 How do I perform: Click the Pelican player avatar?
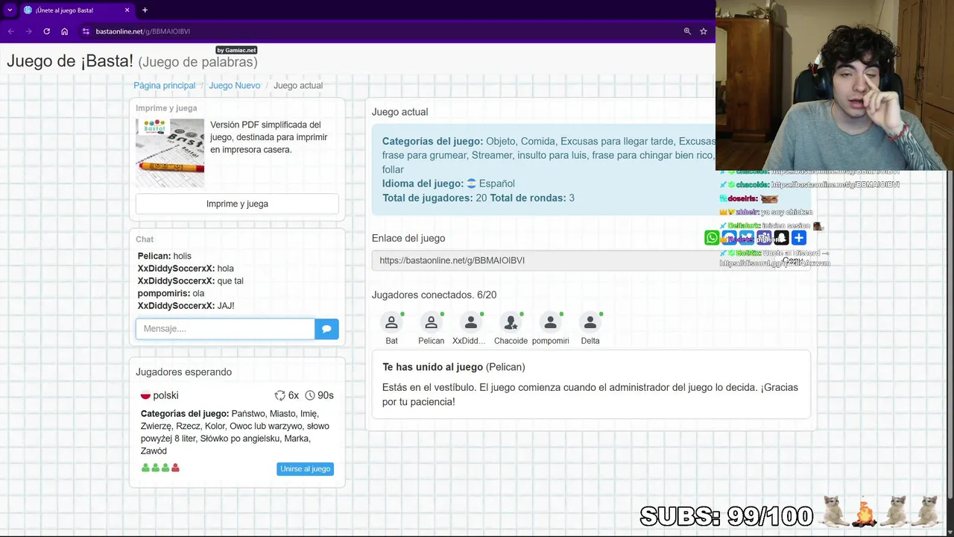point(431,323)
